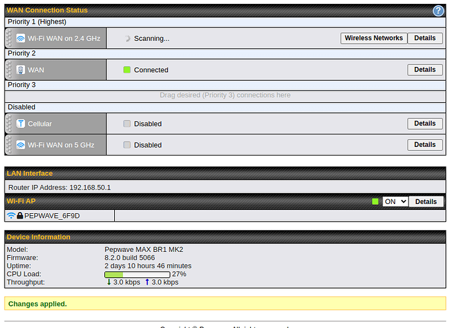Grab the drag handle of Wi-Fi WAN 2.4 GHz
This screenshot has height=328, width=451.
tap(9, 38)
